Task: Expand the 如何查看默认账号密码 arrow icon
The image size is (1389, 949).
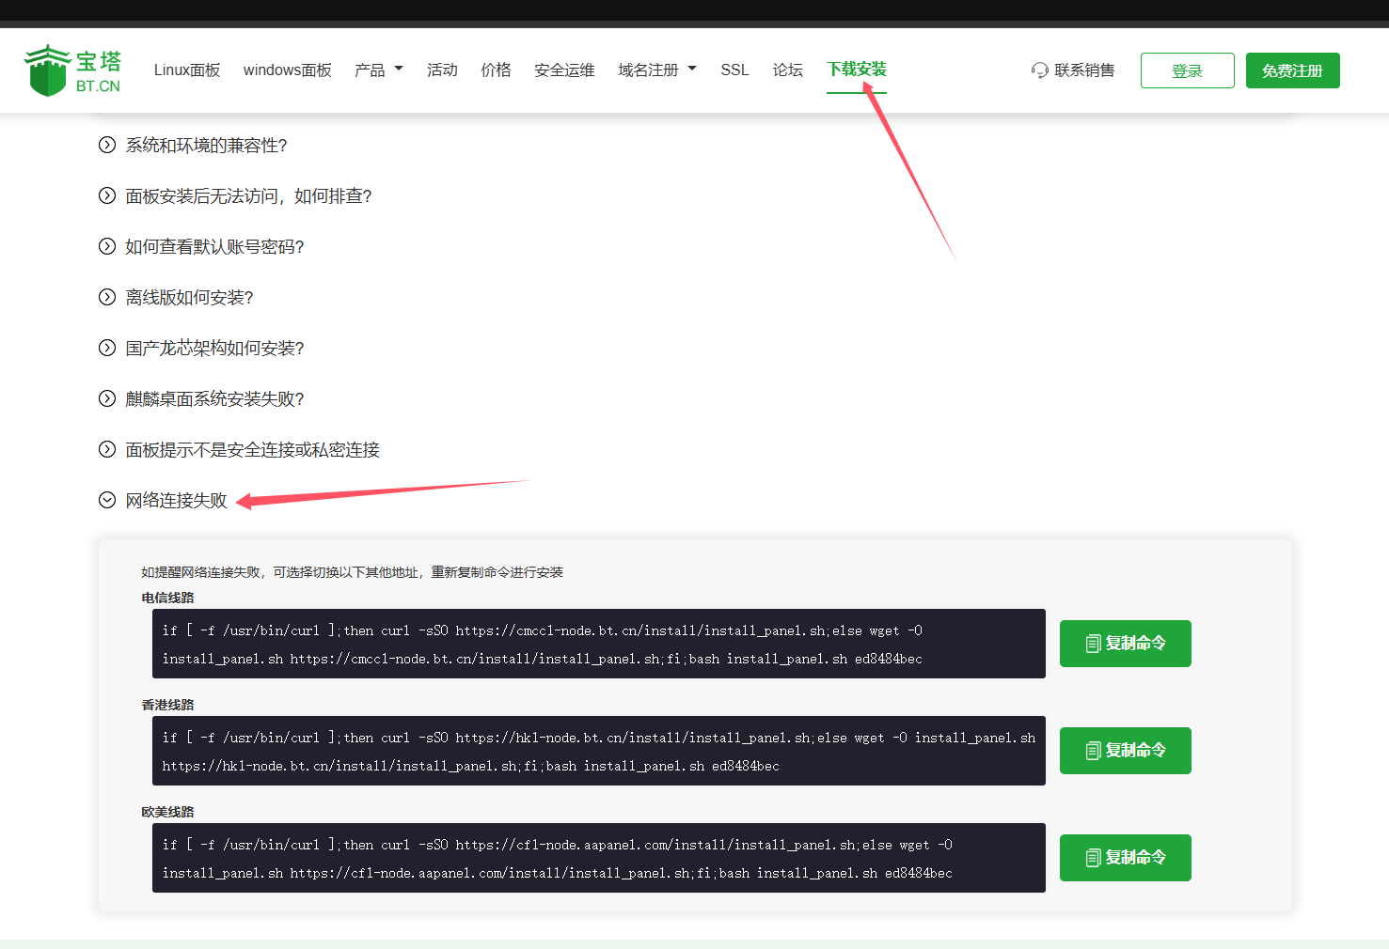Action: click(107, 246)
